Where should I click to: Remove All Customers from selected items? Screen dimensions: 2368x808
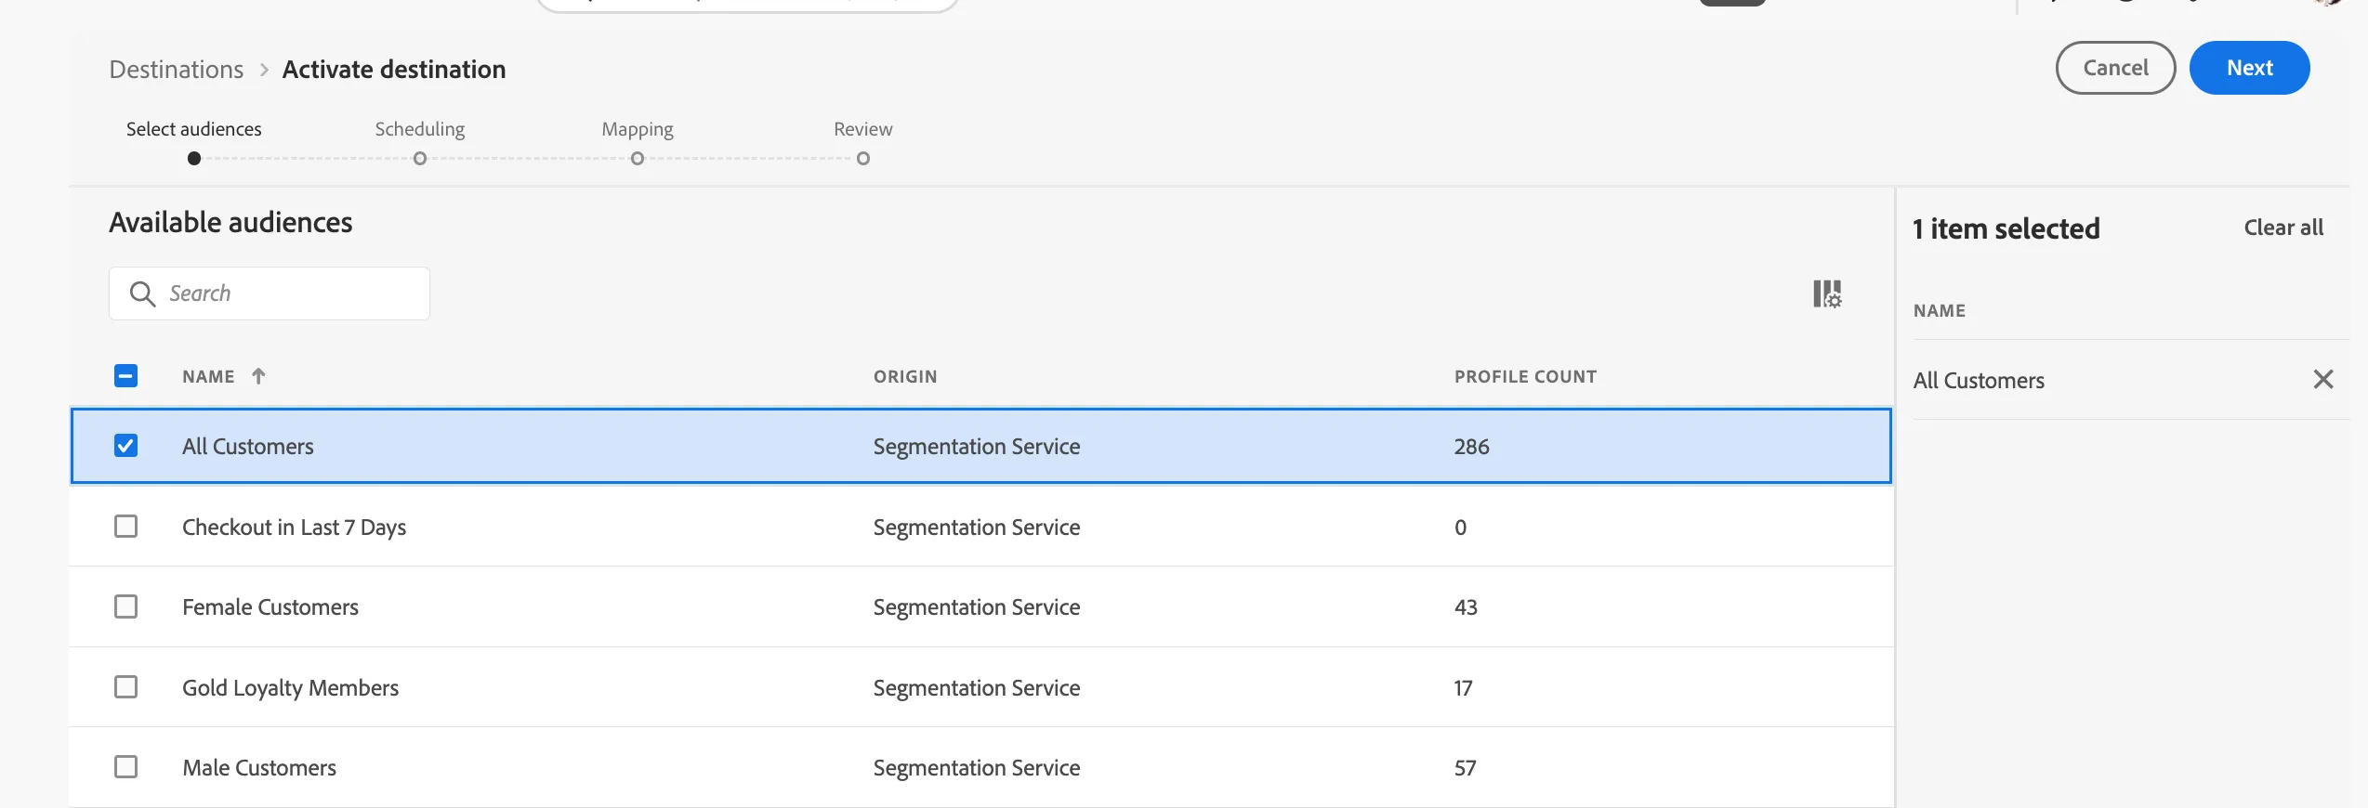[2322, 379]
